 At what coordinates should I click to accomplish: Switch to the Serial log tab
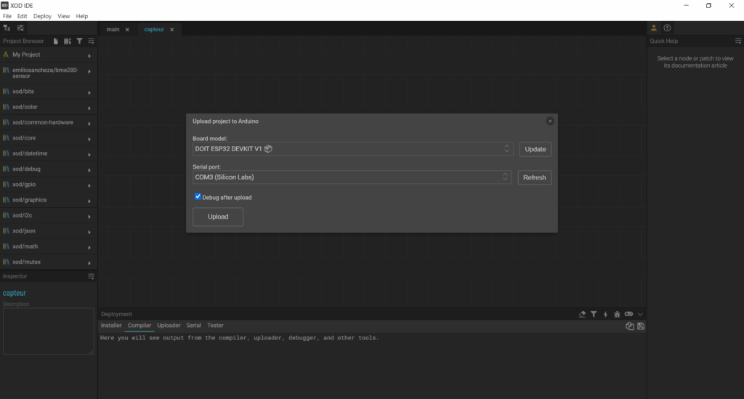coord(193,326)
